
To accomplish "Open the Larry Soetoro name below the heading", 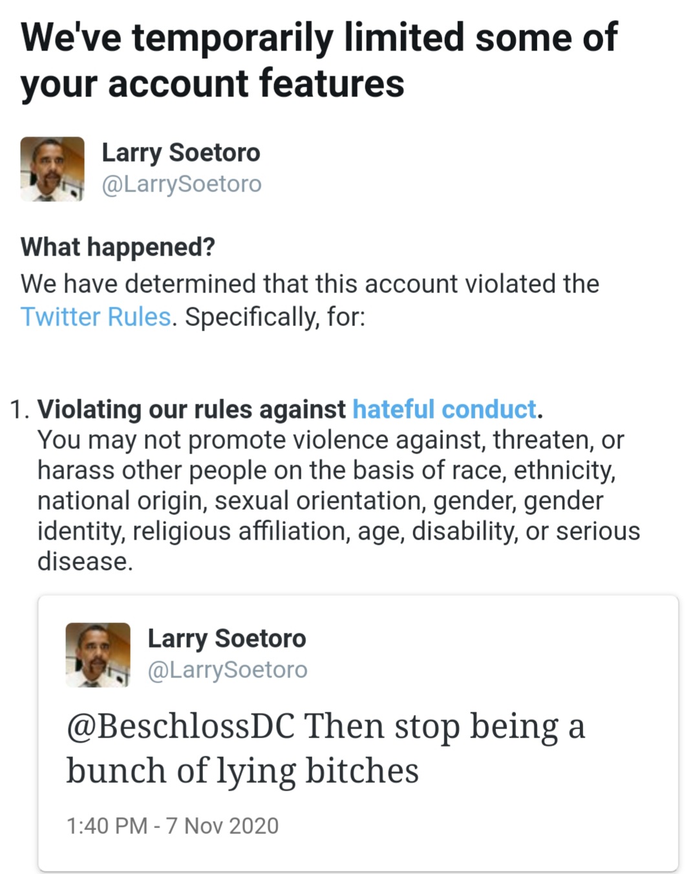I will [x=180, y=153].
